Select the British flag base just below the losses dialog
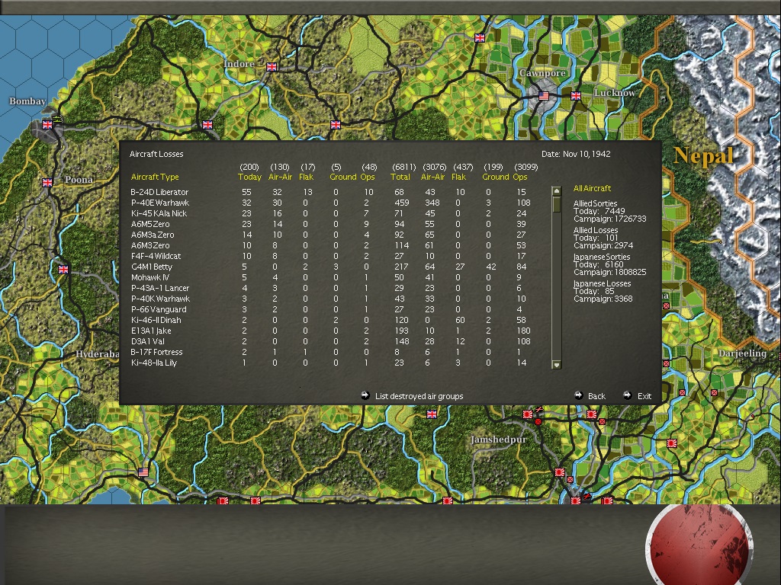The width and height of the screenshot is (781, 585). (x=432, y=414)
